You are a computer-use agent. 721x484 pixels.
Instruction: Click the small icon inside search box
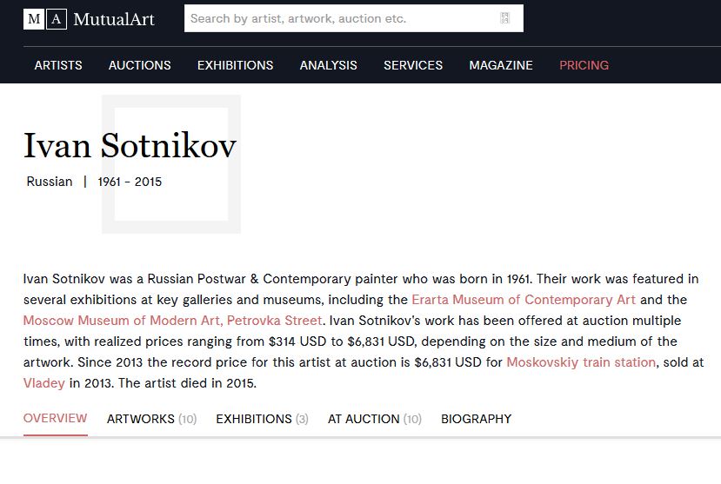(x=504, y=18)
